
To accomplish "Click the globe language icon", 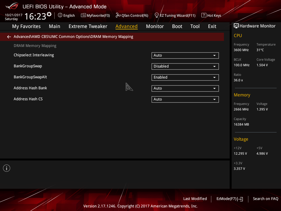I will click(60, 15).
